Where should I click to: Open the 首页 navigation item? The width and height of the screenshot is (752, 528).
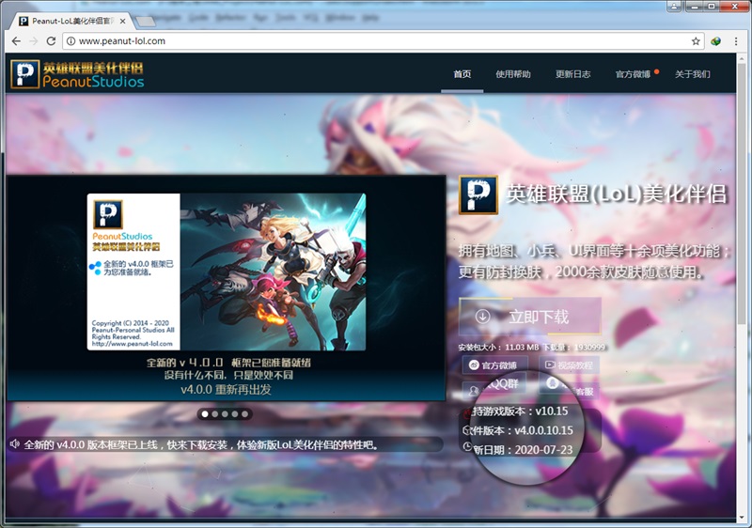click(462, 74)
